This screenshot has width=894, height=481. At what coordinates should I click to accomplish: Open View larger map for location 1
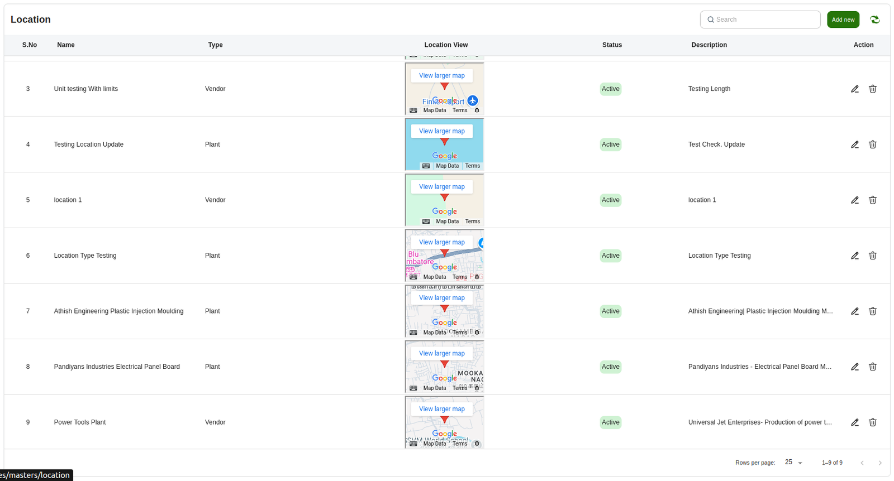(441, 187)
